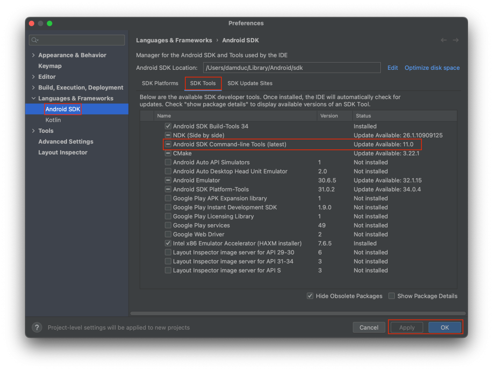Enable Show Package Details
Viewport: 493px width, 371px height.
391,296
